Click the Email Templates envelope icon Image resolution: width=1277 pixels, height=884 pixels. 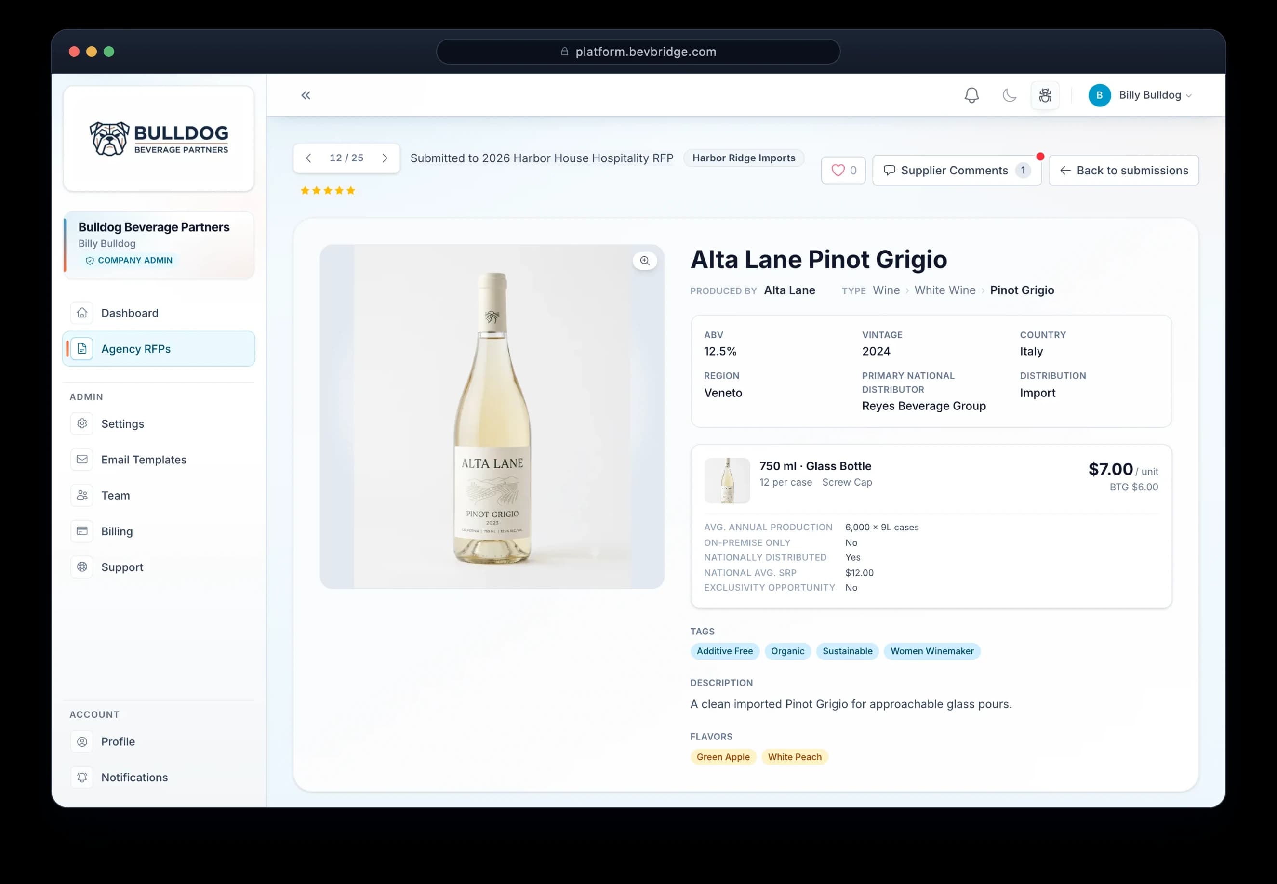(82, 460)
